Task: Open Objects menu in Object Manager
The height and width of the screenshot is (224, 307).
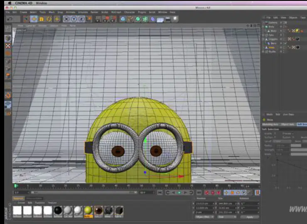Action: (x=293, y=17)
